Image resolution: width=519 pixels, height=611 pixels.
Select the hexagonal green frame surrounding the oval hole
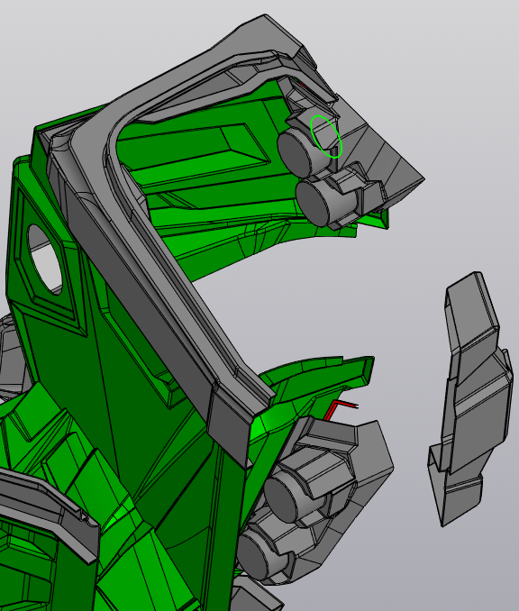[x=47, y=257]
